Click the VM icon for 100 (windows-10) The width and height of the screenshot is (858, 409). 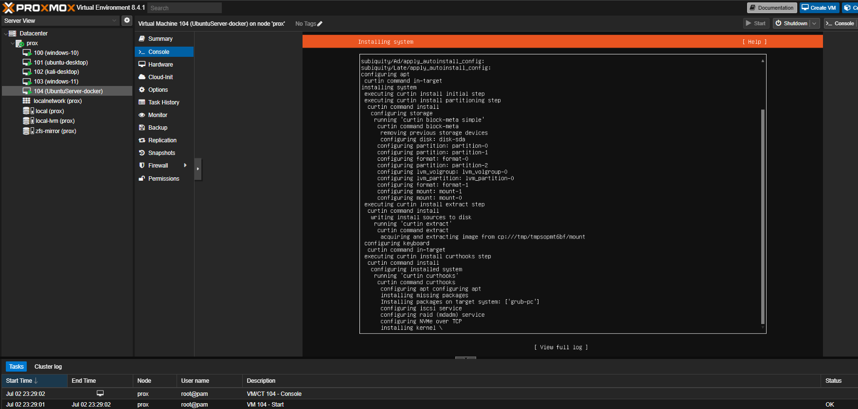point(27,52)
